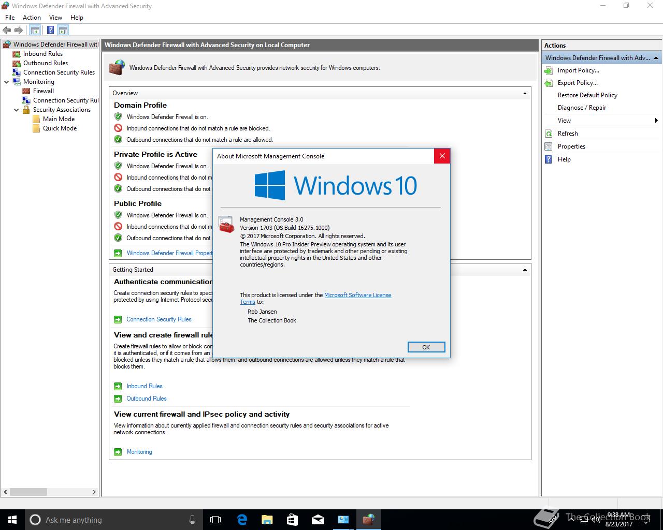Click the tree scrollbar right arrow
The height and width of the screenshot is (530, 663).
94,492
